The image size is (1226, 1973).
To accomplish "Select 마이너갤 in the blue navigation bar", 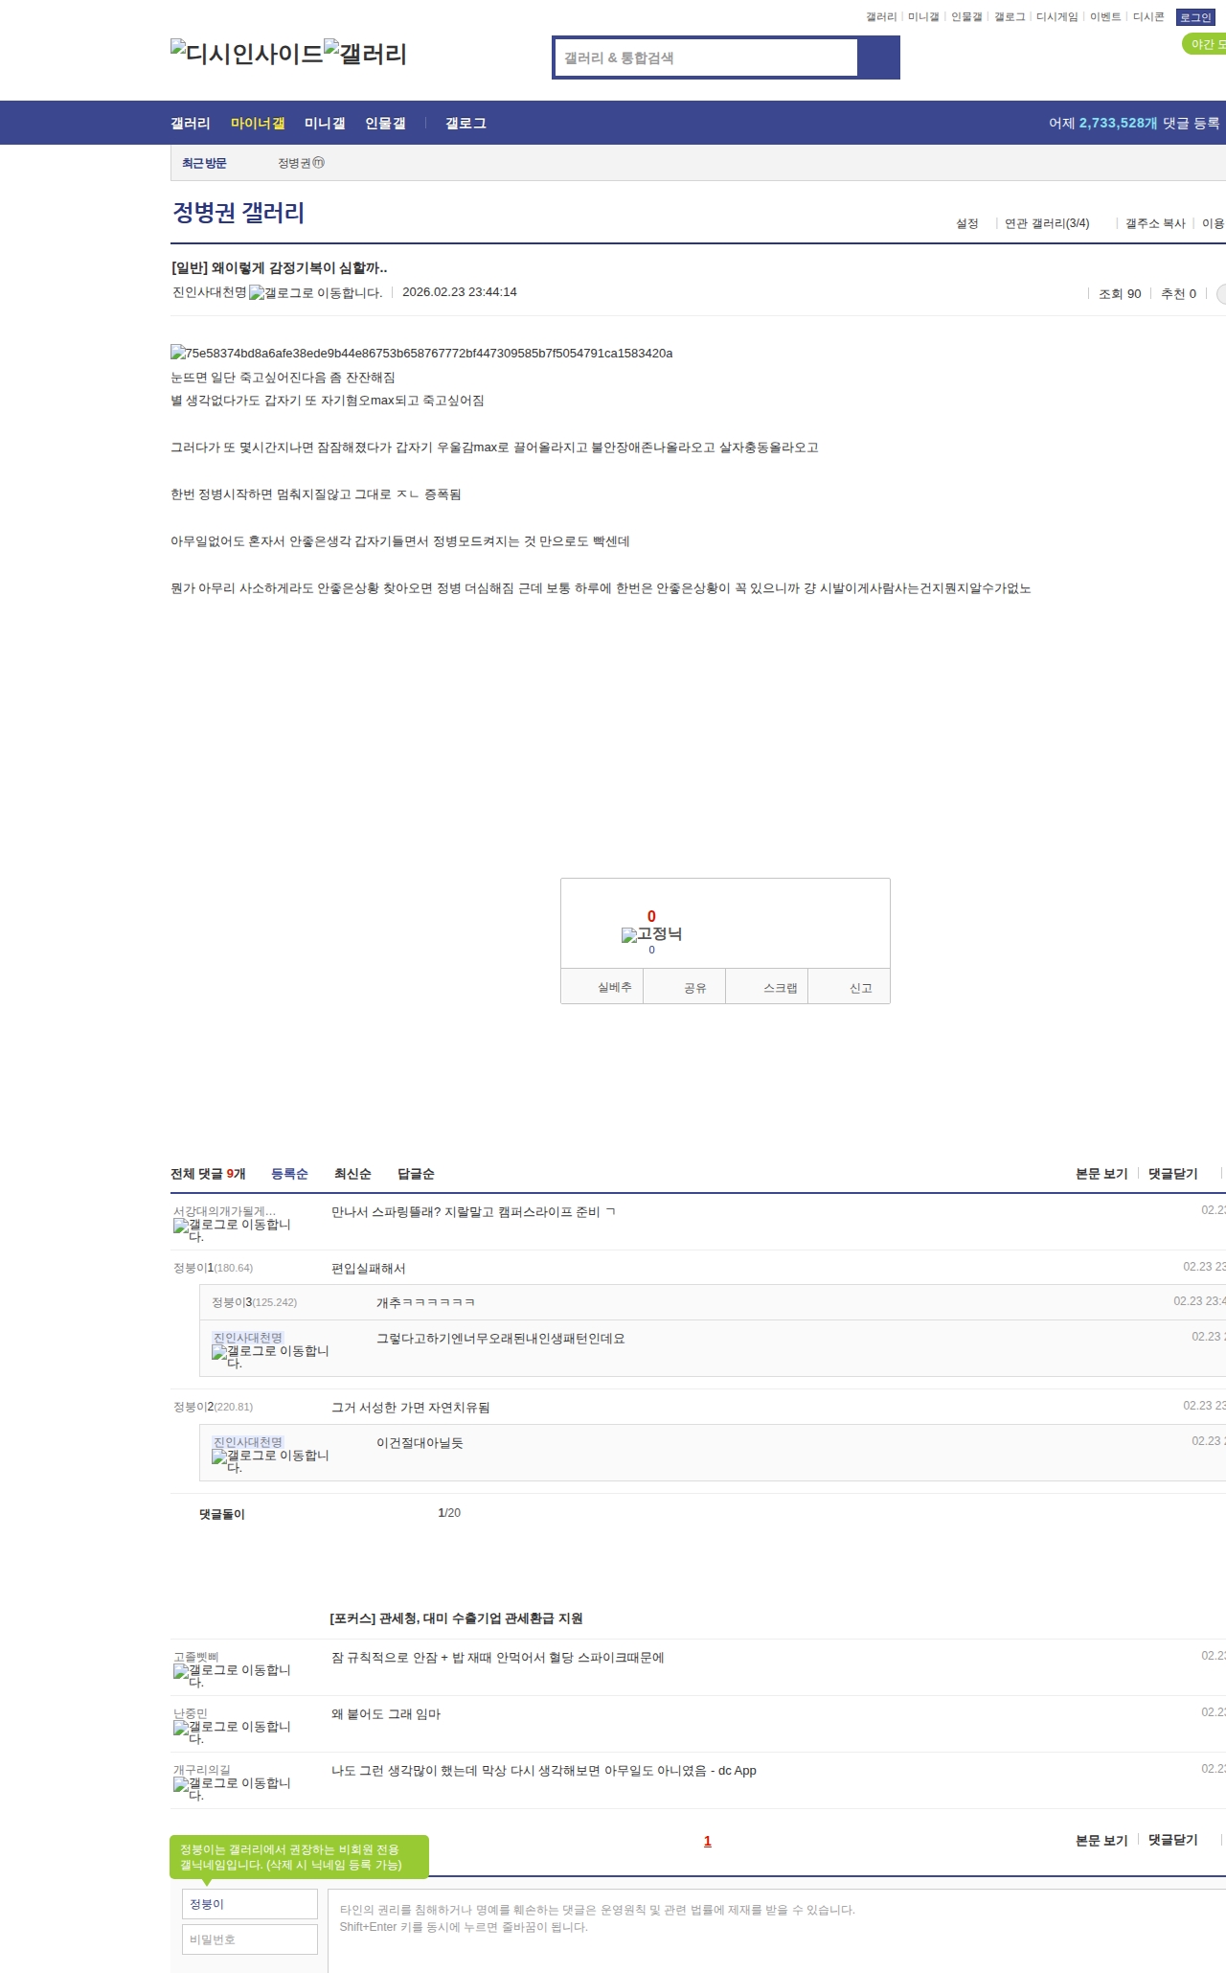I will click(258, 124).
